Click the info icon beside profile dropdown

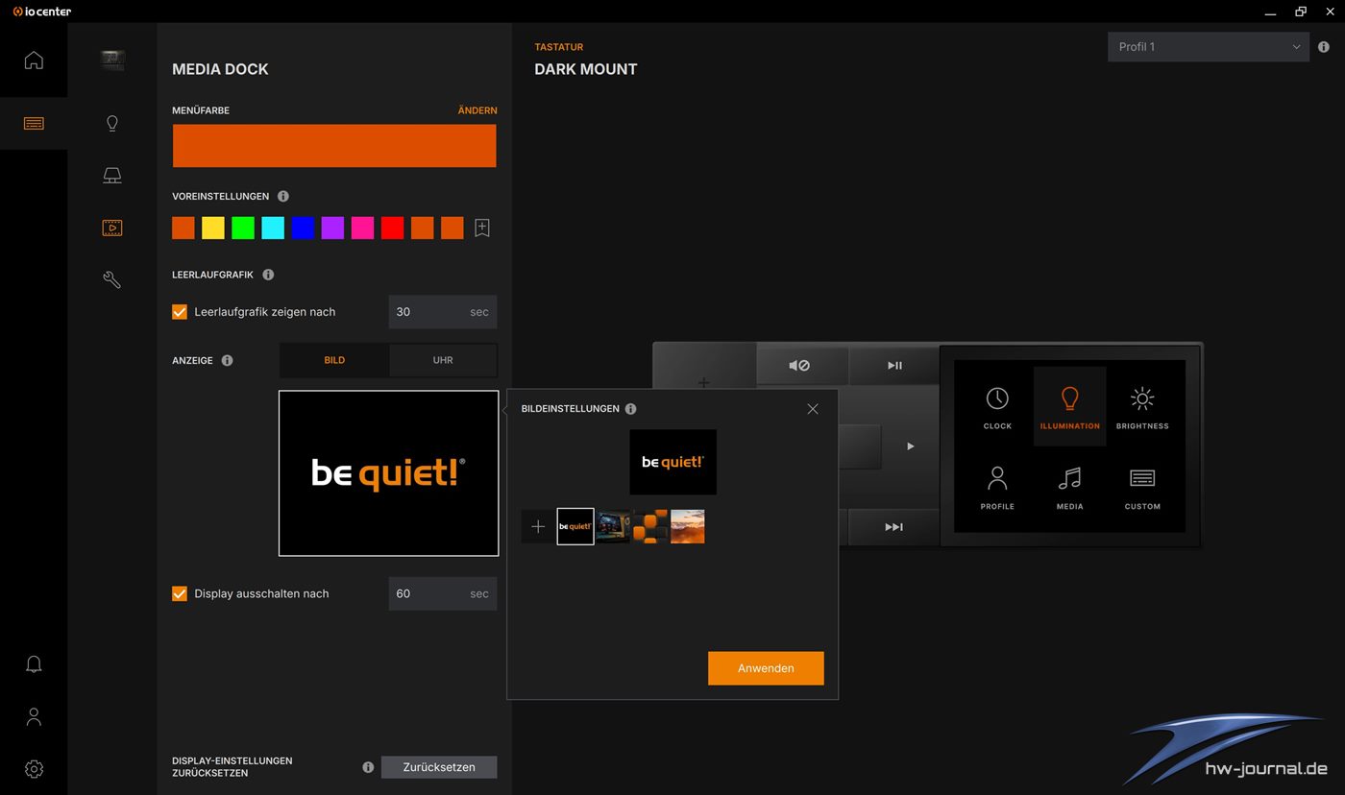point(1324,47)
